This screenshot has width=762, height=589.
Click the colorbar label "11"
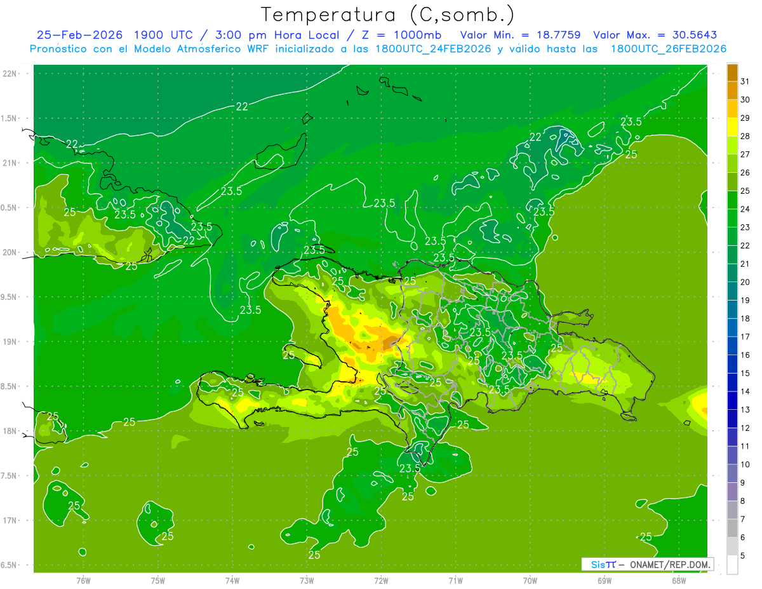tap(745, 447)
